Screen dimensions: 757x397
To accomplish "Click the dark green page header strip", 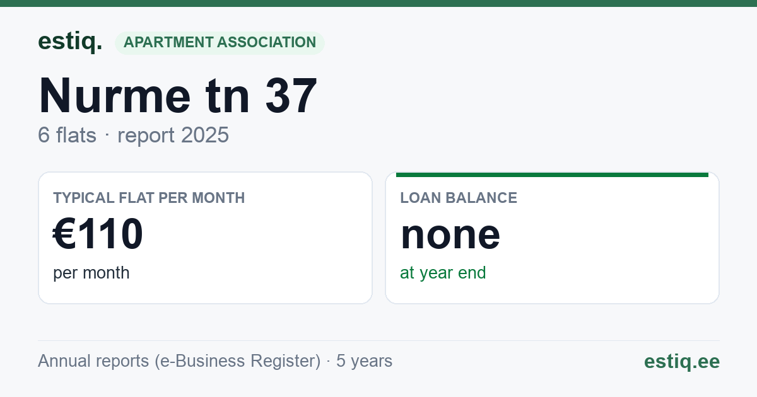I will coord(378,3).
